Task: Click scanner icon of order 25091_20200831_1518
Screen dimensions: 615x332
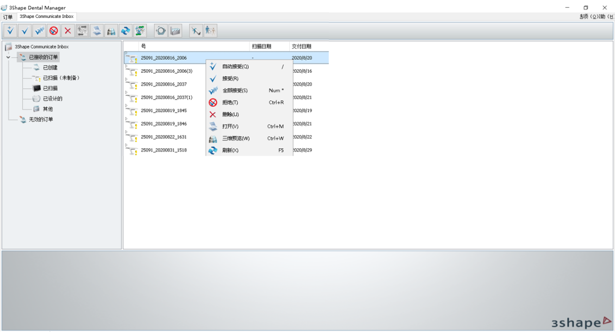Action: tap(131, 150)
